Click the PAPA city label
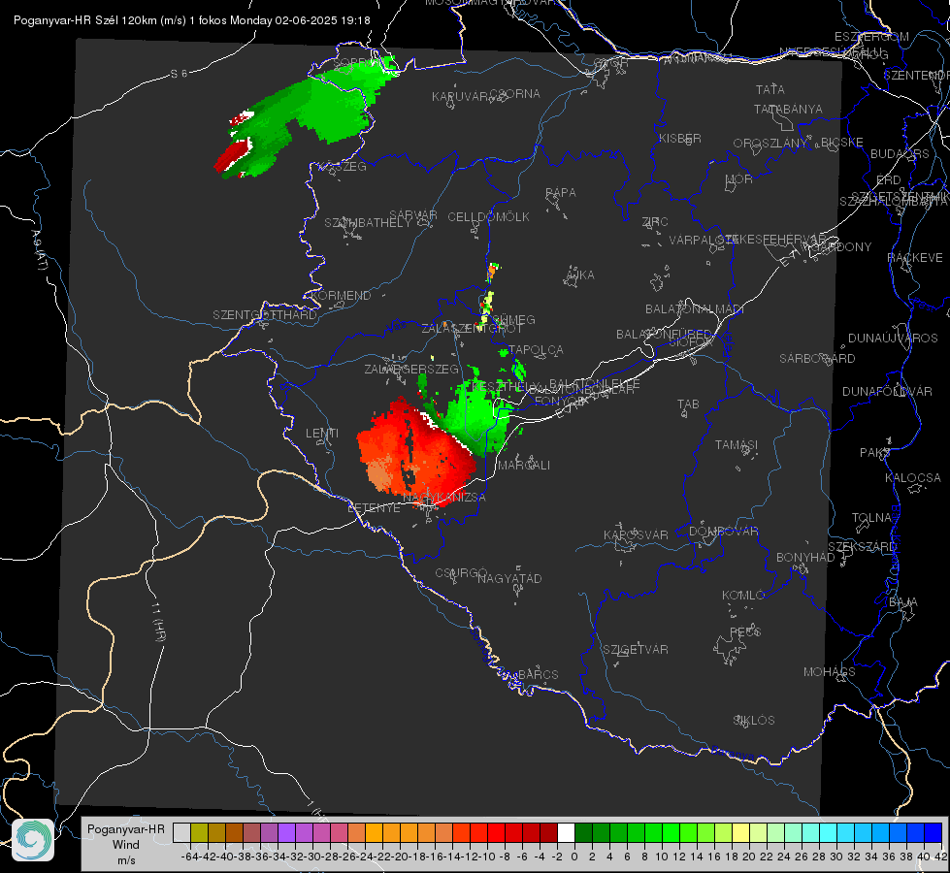 point(561,192)
